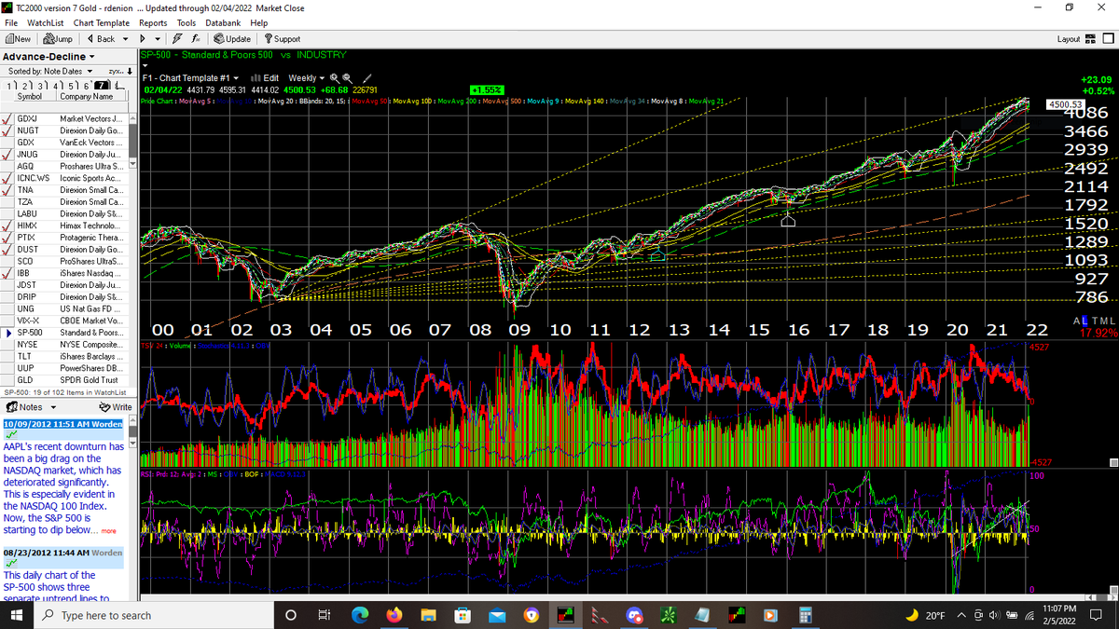Toggle flag checkbox for TZA
The width and height of the screenshot is (1119, 629).
pyautogui.click(x=7, y=202)
